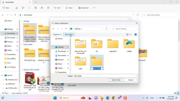180x101 pixels.
Task: Expand Downloads address bar history dropdown
Action: coord(133,15)
